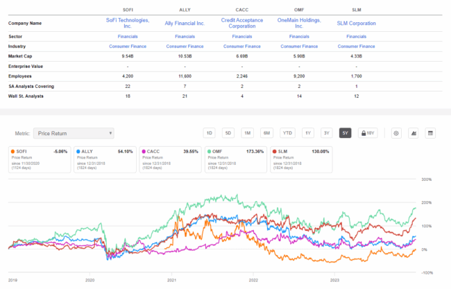Click SOFI market cap 9.54B

click(128, 56)
